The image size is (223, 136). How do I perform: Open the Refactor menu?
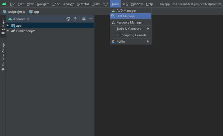tap(83, 4)
